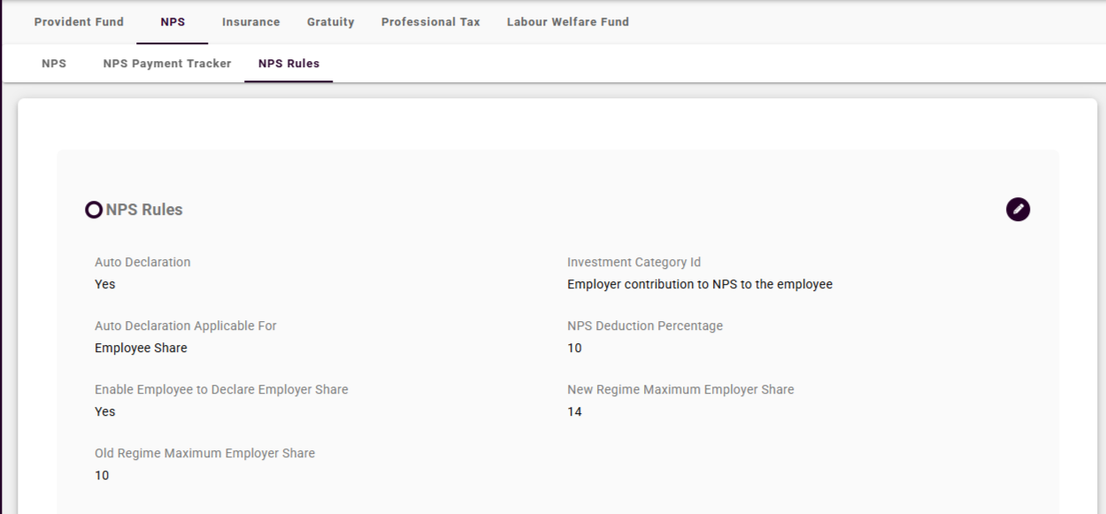The height and width of the screenshot is (514, 1106).
Task: Open the Professional Tax tab
Action: 430,22
